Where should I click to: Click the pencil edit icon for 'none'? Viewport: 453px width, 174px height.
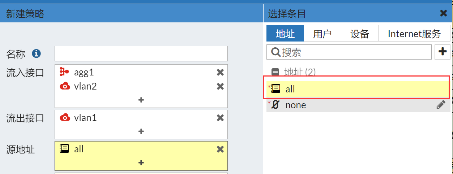tap(441, 105)
